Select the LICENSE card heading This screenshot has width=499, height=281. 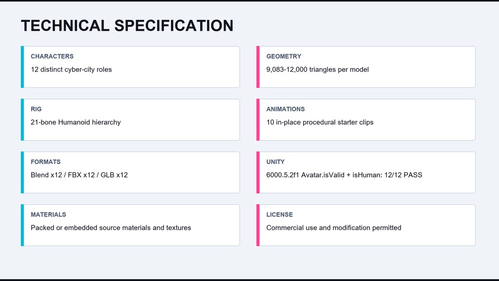[279, 215]
